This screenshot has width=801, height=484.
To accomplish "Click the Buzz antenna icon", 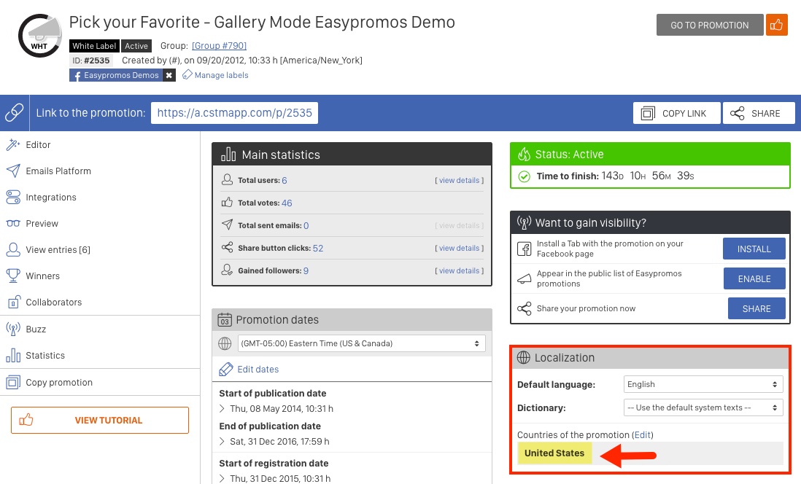I will pyautogui.click(x=13, y=329).
